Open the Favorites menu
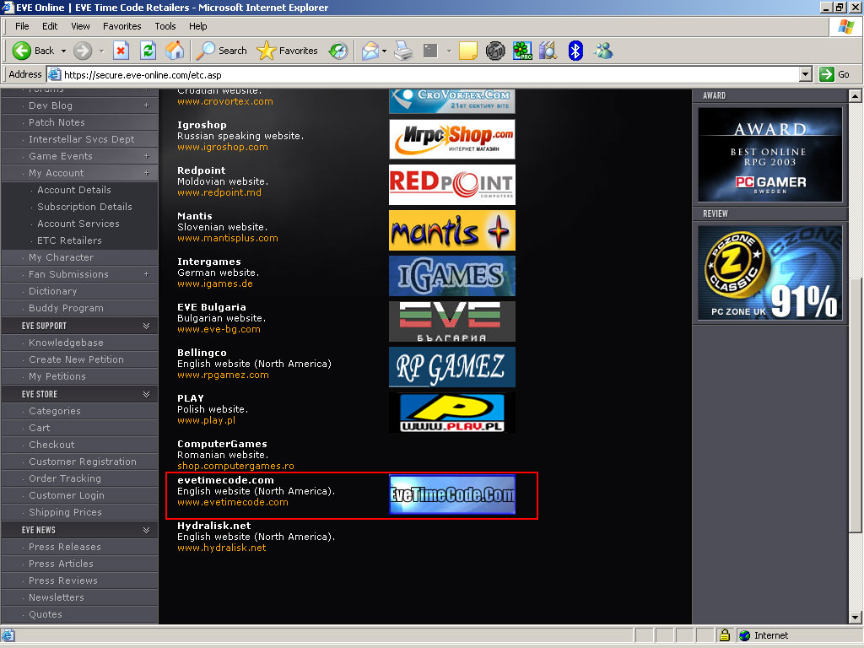Image resolution: width=864 pixels, height=648 pixels. pyautogui.click(x=121, y=26)
